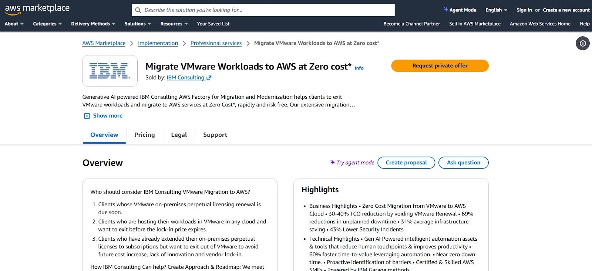Open the Help link

[585, 24]
